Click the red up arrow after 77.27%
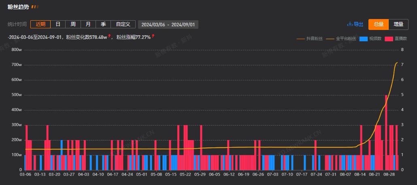Viewport: 417px width, 185px height. tap(153, 36)
